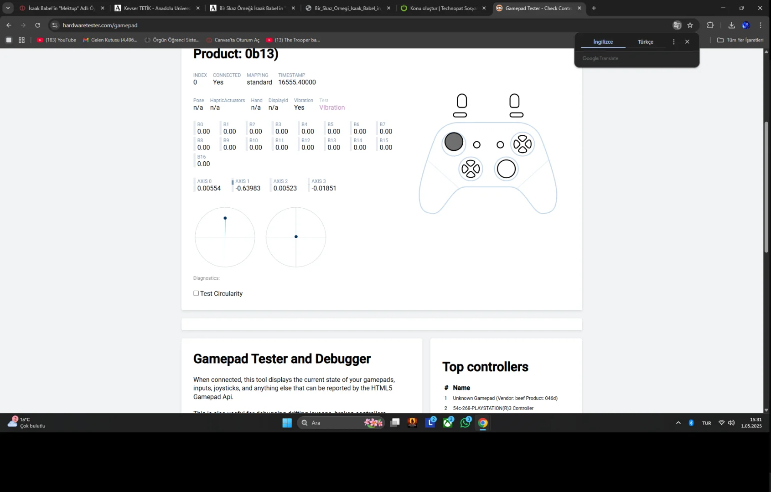Click the face buttons cluster on controller diagram

pos(523,144)
